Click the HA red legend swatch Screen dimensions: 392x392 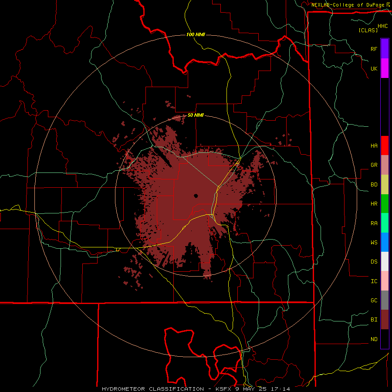click(x=385, y=145)
